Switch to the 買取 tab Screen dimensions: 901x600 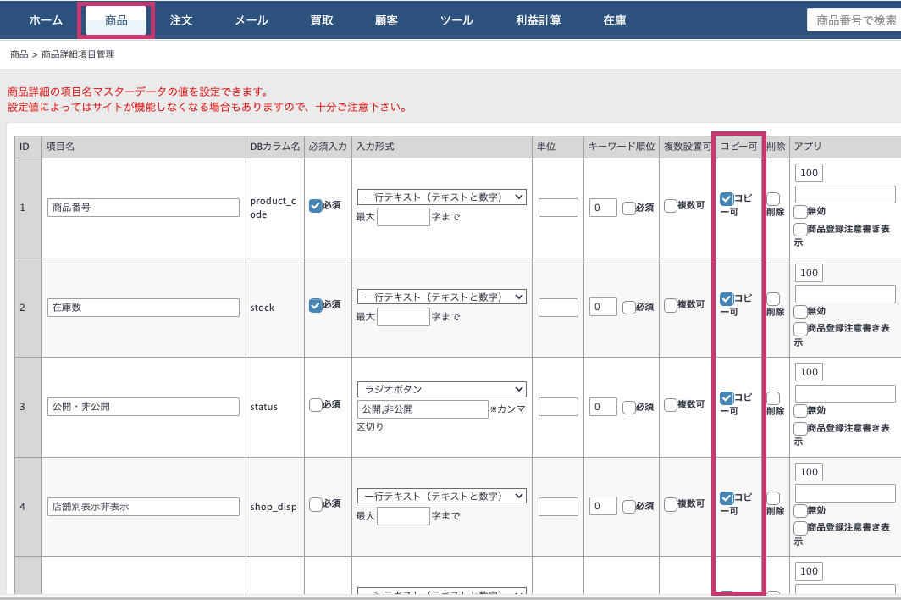coord(322,20)
